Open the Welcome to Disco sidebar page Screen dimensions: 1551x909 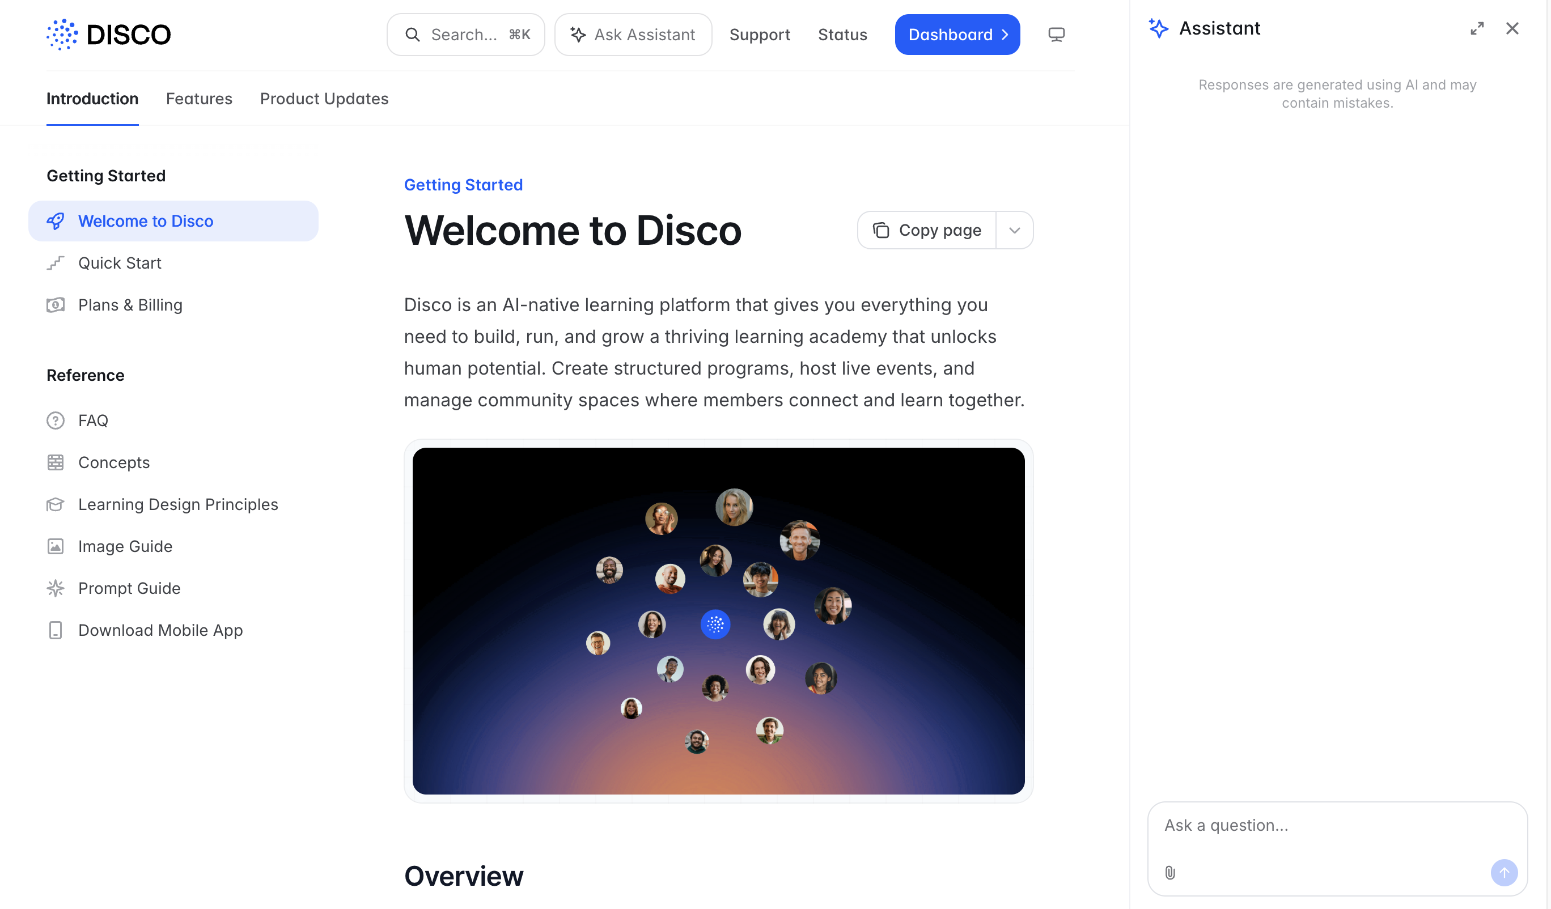[x=173, y=221]
